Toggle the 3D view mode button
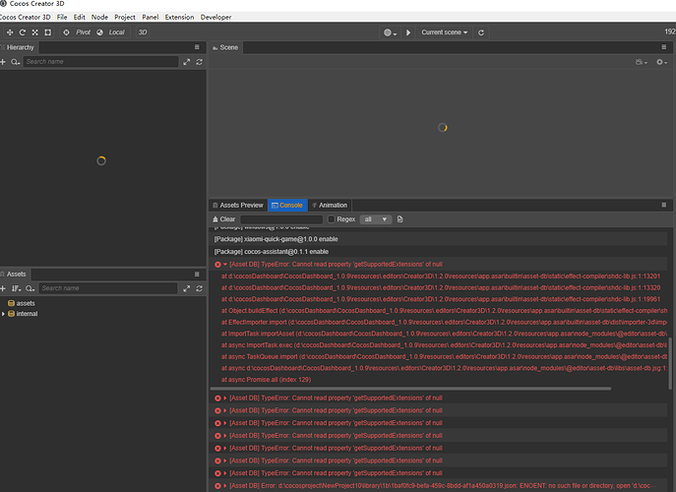Screen dimensions: 676x492 (x=143, y=32)
